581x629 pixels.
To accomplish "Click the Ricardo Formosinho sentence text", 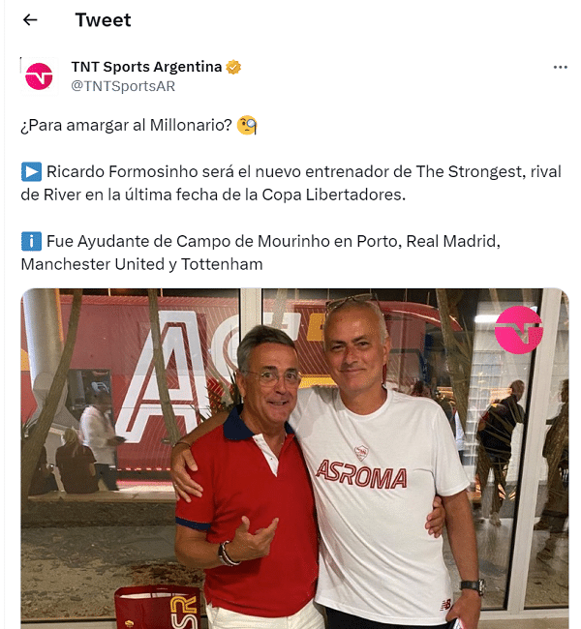I will coord(291,183).
